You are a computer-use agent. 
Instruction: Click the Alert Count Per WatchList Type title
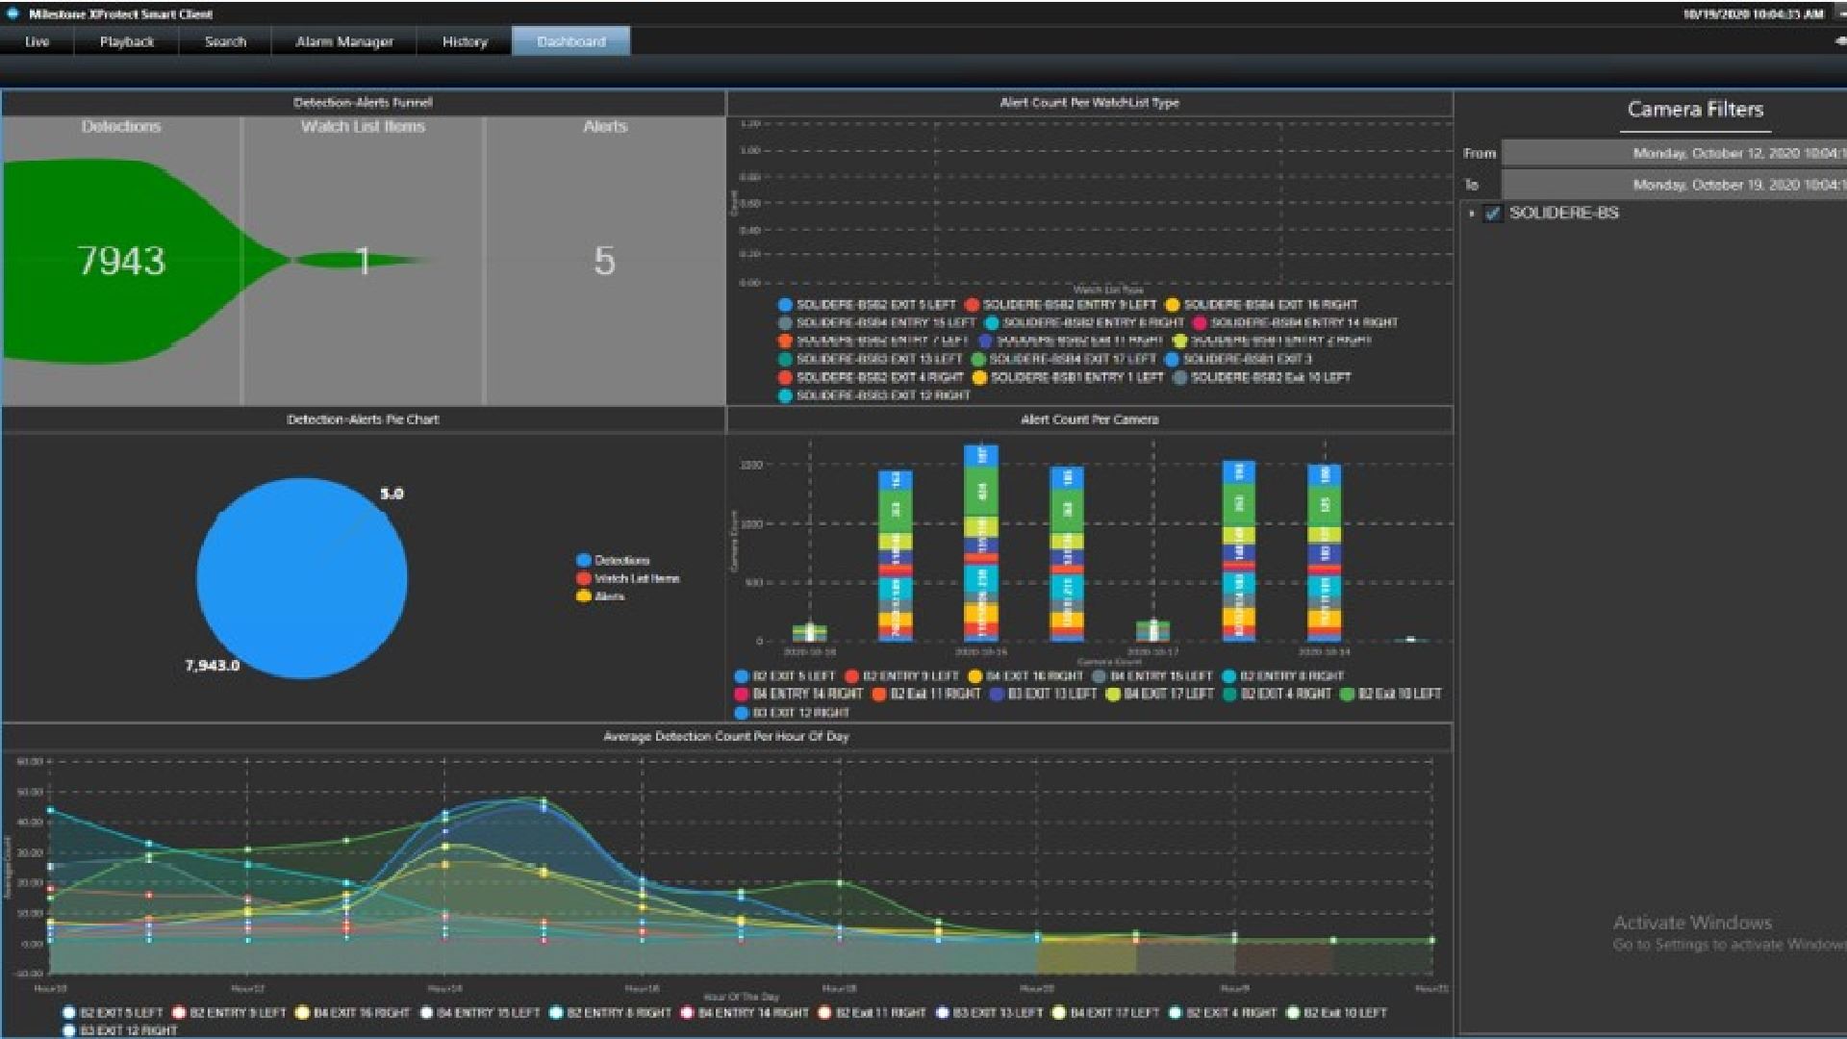tap(1089, 103)
